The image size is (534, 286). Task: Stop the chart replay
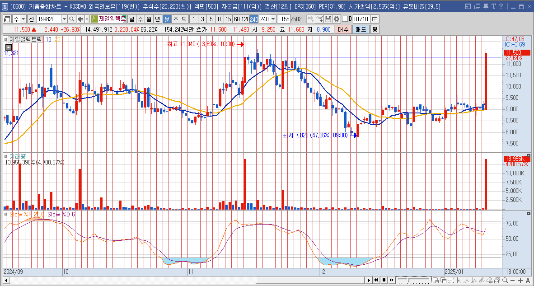384,280
